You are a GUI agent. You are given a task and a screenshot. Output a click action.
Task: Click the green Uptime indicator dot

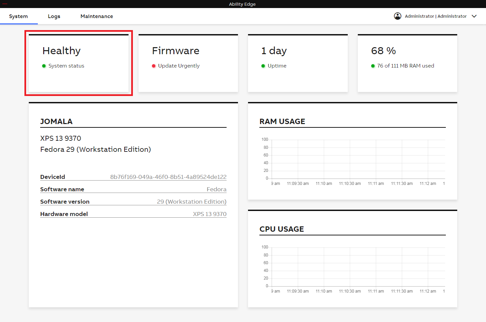pos(263,66)
